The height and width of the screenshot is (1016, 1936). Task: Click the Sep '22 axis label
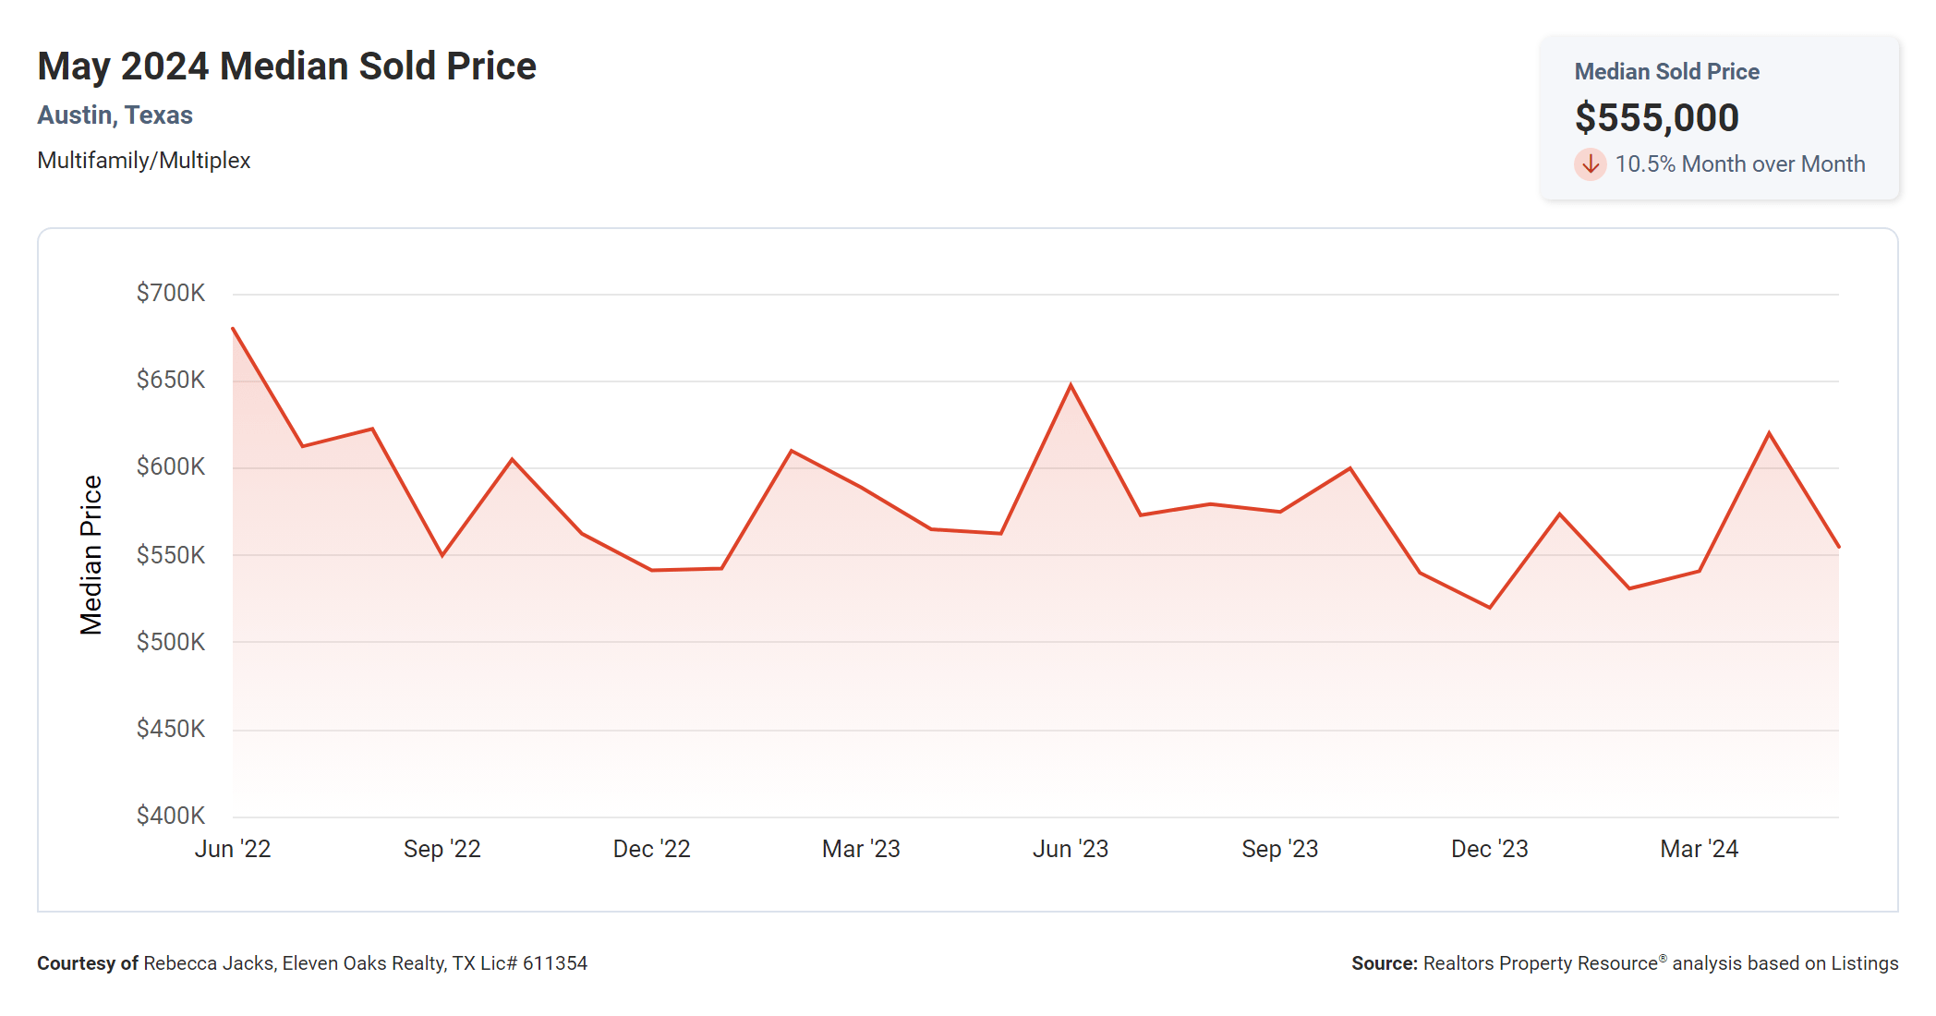442,849
